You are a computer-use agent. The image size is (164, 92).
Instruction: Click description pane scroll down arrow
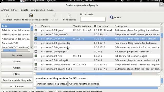pyautogui.click(x=162, y=85)
